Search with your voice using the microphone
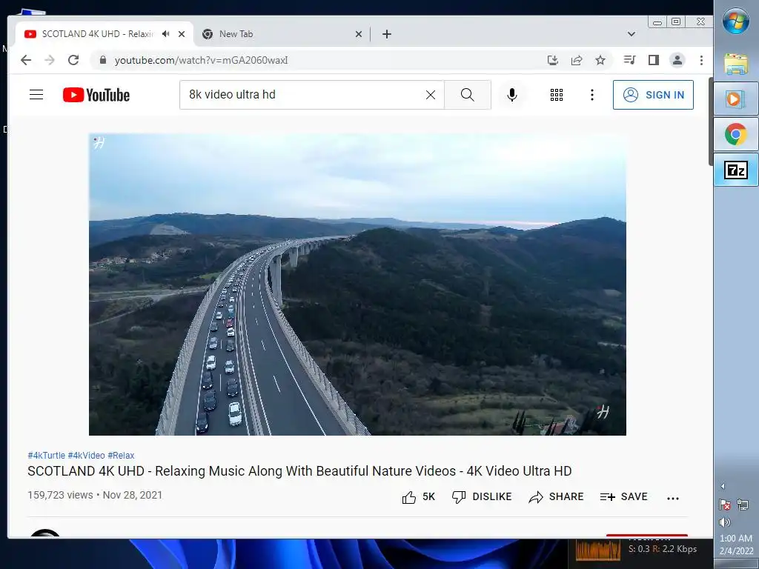The image size is (759, 569). tap(512, 95)
